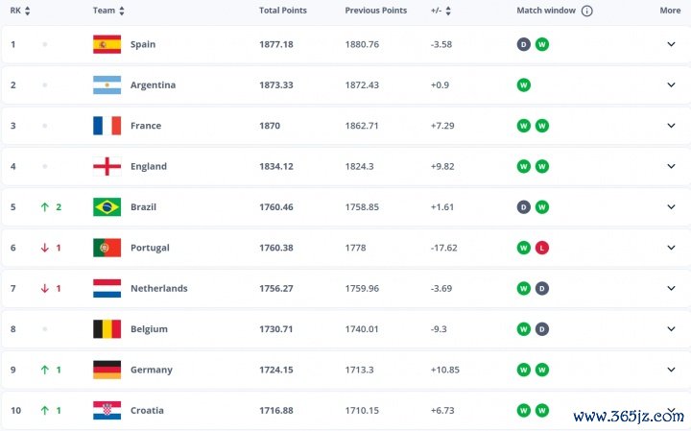The width and height of the screenshot is (691, 431).
Task: Click Argentina's green win badge
Action: 524,84
